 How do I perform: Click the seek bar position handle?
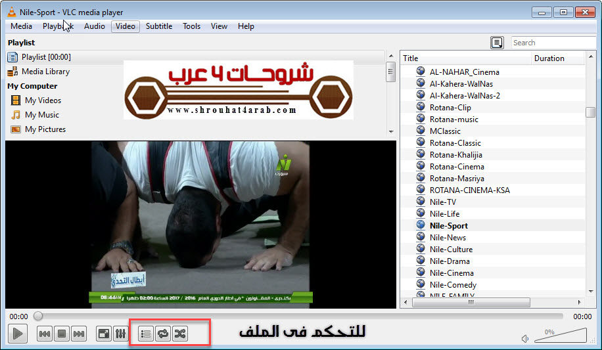point(38,317)
